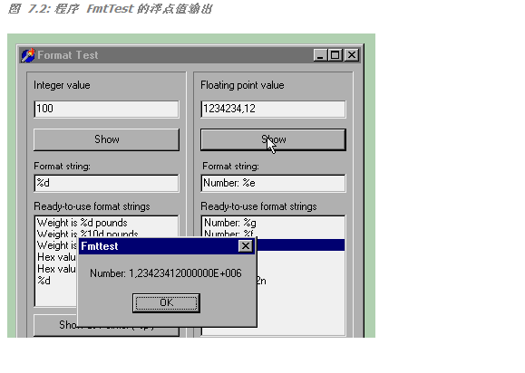Click the Floating point value input field
Image resolution: width=525 pixels, height=373 pixels.
(273, 109)
